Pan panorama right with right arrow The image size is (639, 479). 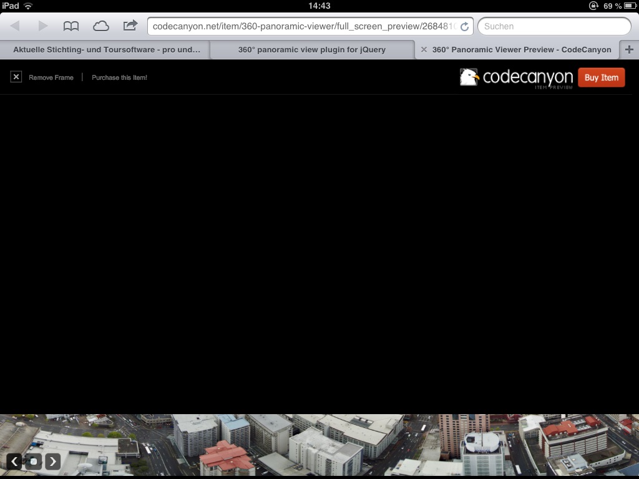coord(52,462)
